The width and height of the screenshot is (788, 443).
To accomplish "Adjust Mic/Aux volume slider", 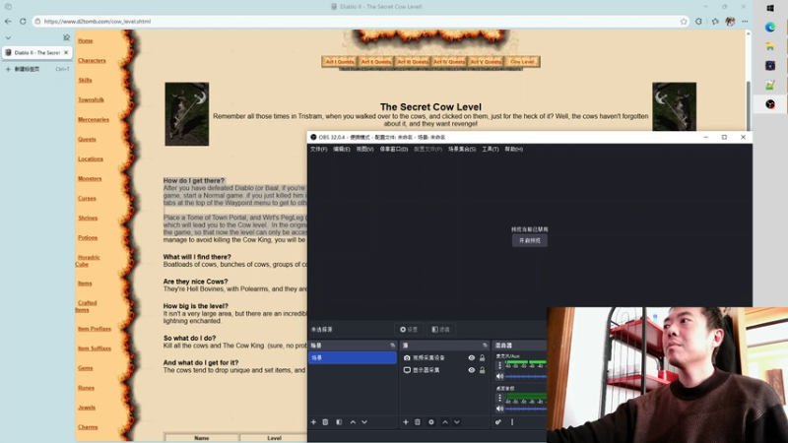I will (x=526, y=376).
